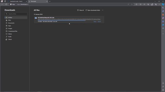Open sidebar settings gear at bottom
This screenshot has width=165, height=92.
click(x=163, y=90)
